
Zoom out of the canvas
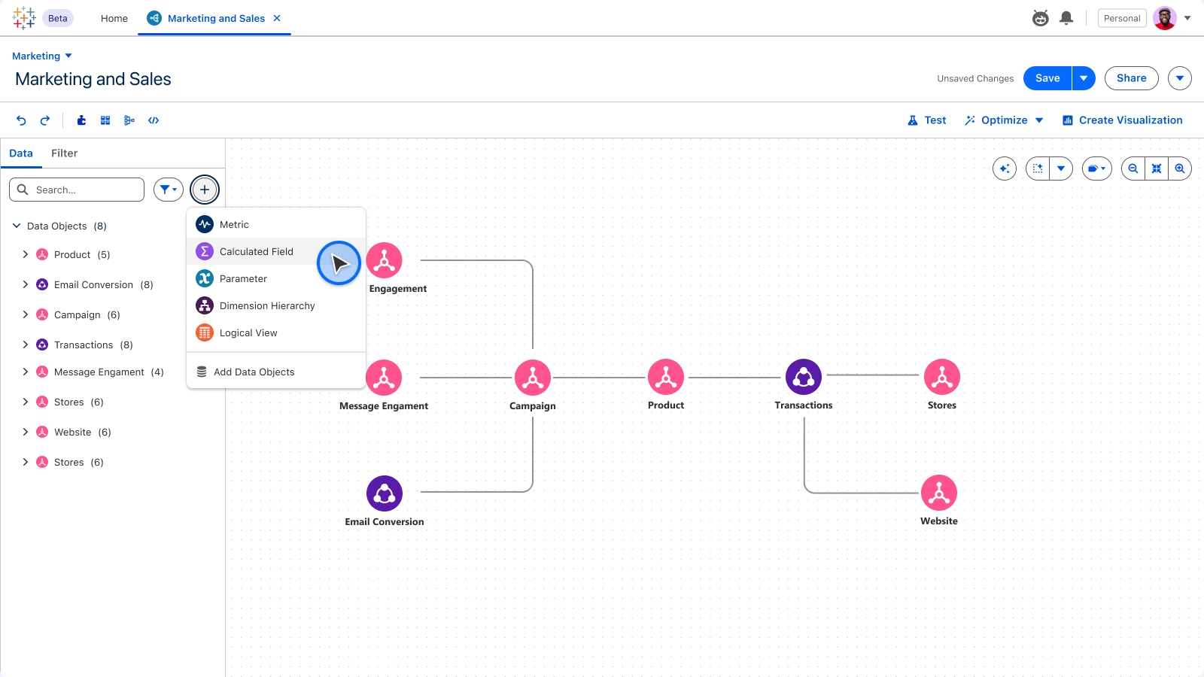point(1133,168)
